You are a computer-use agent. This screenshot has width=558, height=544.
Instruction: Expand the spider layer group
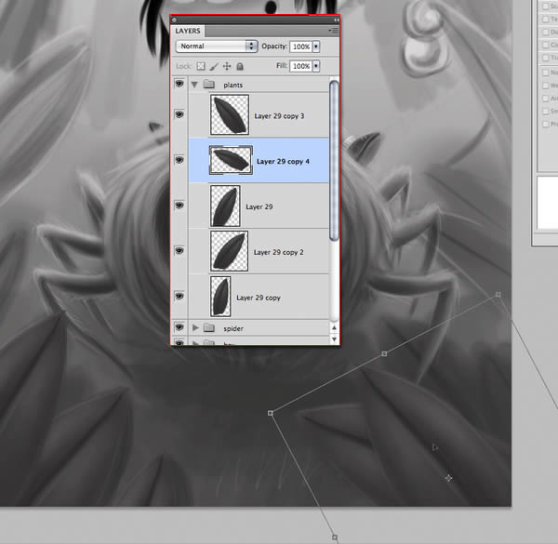(x=195, y=327)
